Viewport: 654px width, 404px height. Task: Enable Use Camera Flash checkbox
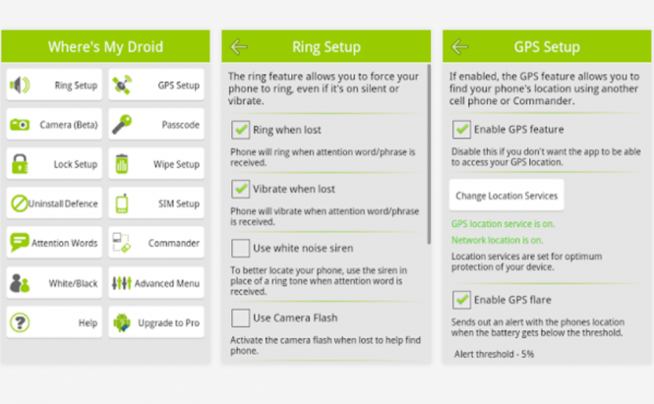pyautogui.click(x=241, y=317)
